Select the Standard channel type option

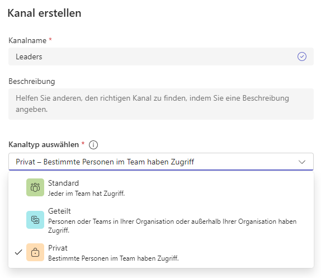[x=161, y=187]
